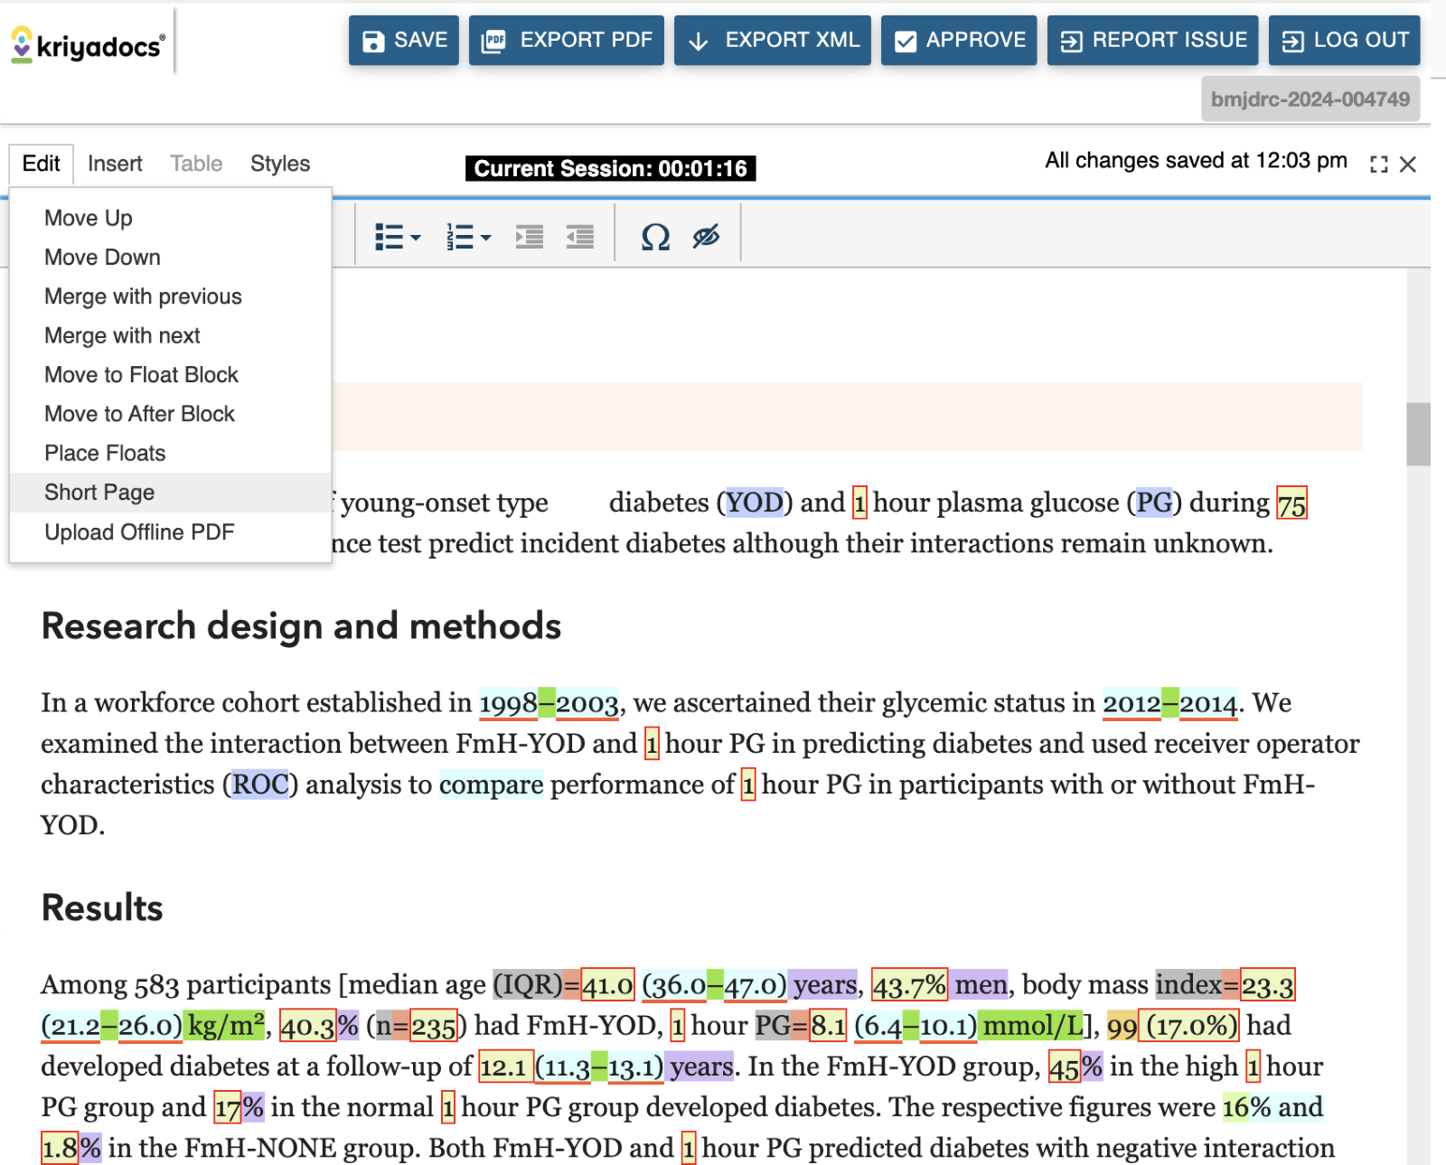Select Move to Float Block

[x=171, y=375]
